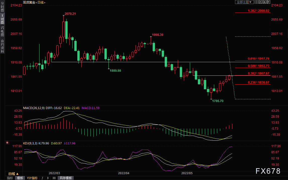
Task: Click the compress chart axis icon
Action: coord(260,2)
